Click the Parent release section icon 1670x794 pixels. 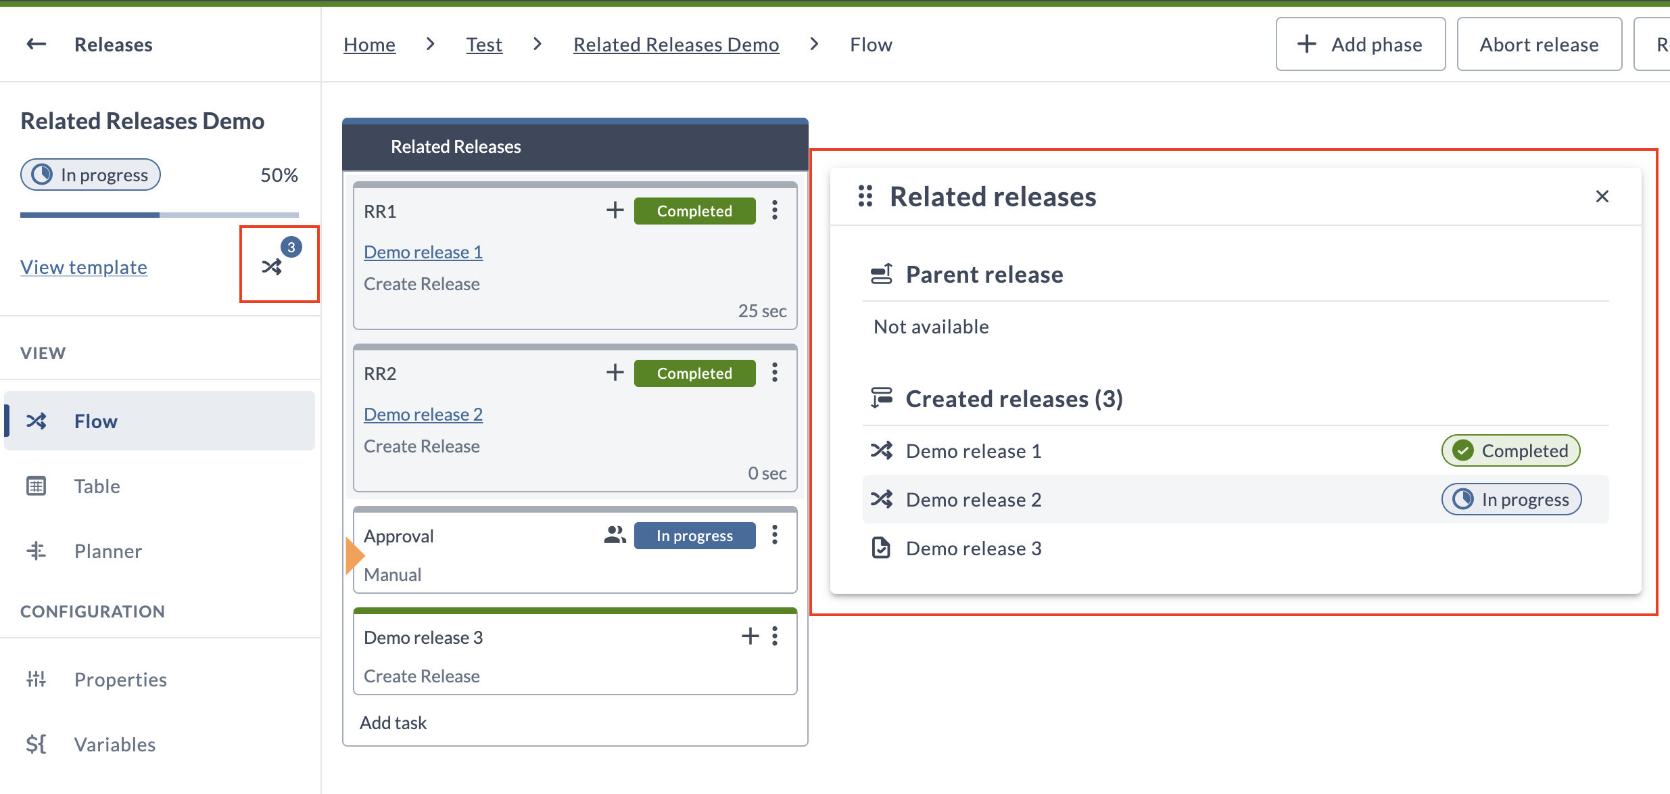point(881,274)
